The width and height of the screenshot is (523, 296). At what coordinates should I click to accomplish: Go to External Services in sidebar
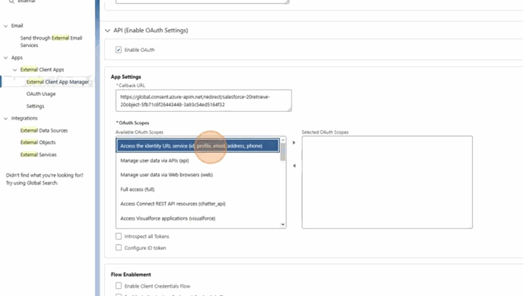coord(38,155)
